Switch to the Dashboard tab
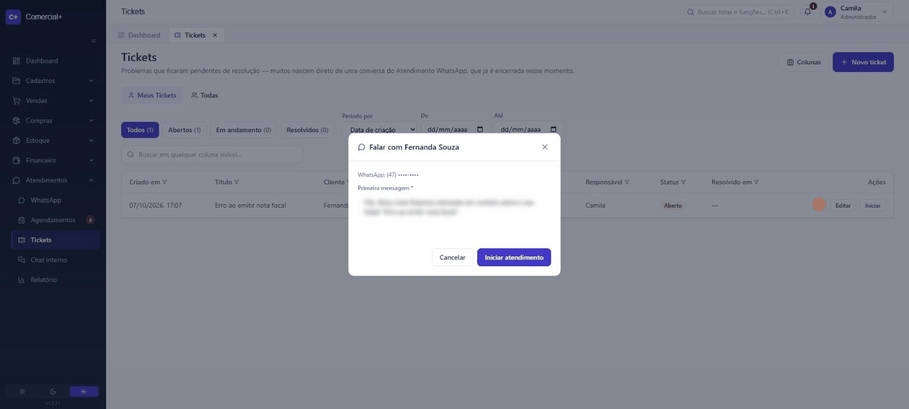Screen dimensions: 909x409 click(x=139, y=35)
